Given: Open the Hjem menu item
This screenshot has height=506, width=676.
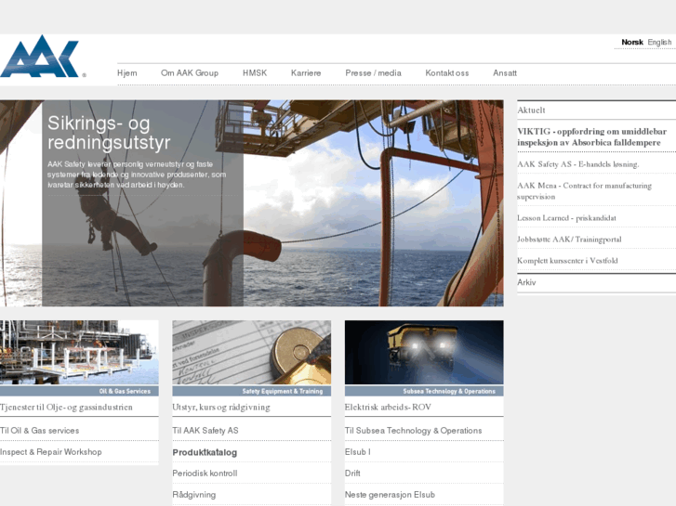Looking at the screenshot, I should pos(127,73).
